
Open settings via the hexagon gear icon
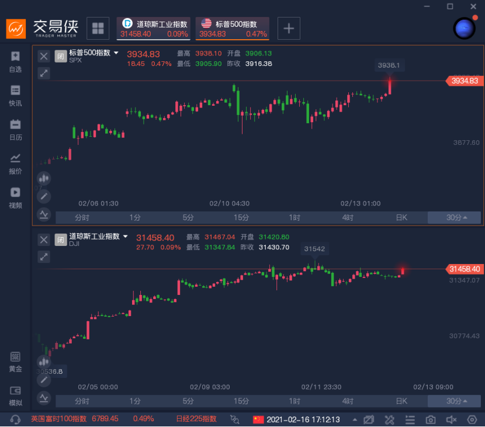472,419
